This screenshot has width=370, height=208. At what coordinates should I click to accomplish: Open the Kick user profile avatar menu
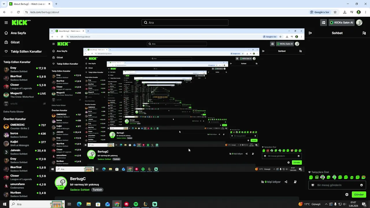359,23
